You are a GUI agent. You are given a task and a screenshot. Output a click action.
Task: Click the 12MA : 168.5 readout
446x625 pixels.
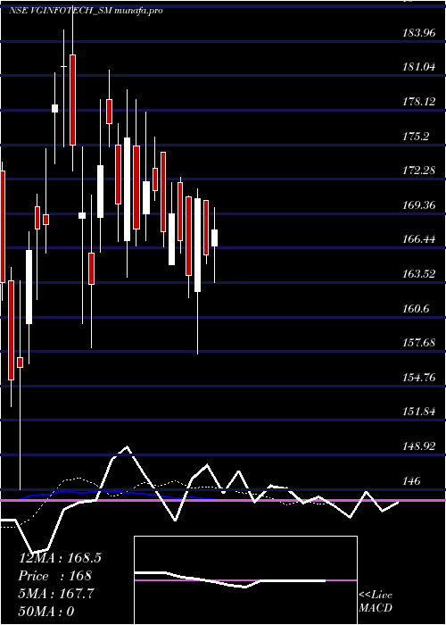coord(60,558)
